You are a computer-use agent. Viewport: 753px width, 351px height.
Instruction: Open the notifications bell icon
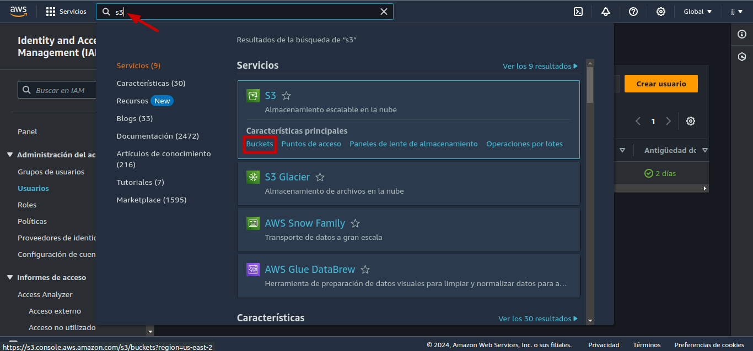tap(606, 12)
